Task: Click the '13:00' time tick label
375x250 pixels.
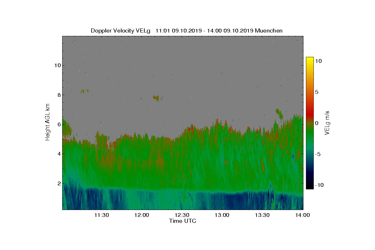Action: (x=222, y=215)
